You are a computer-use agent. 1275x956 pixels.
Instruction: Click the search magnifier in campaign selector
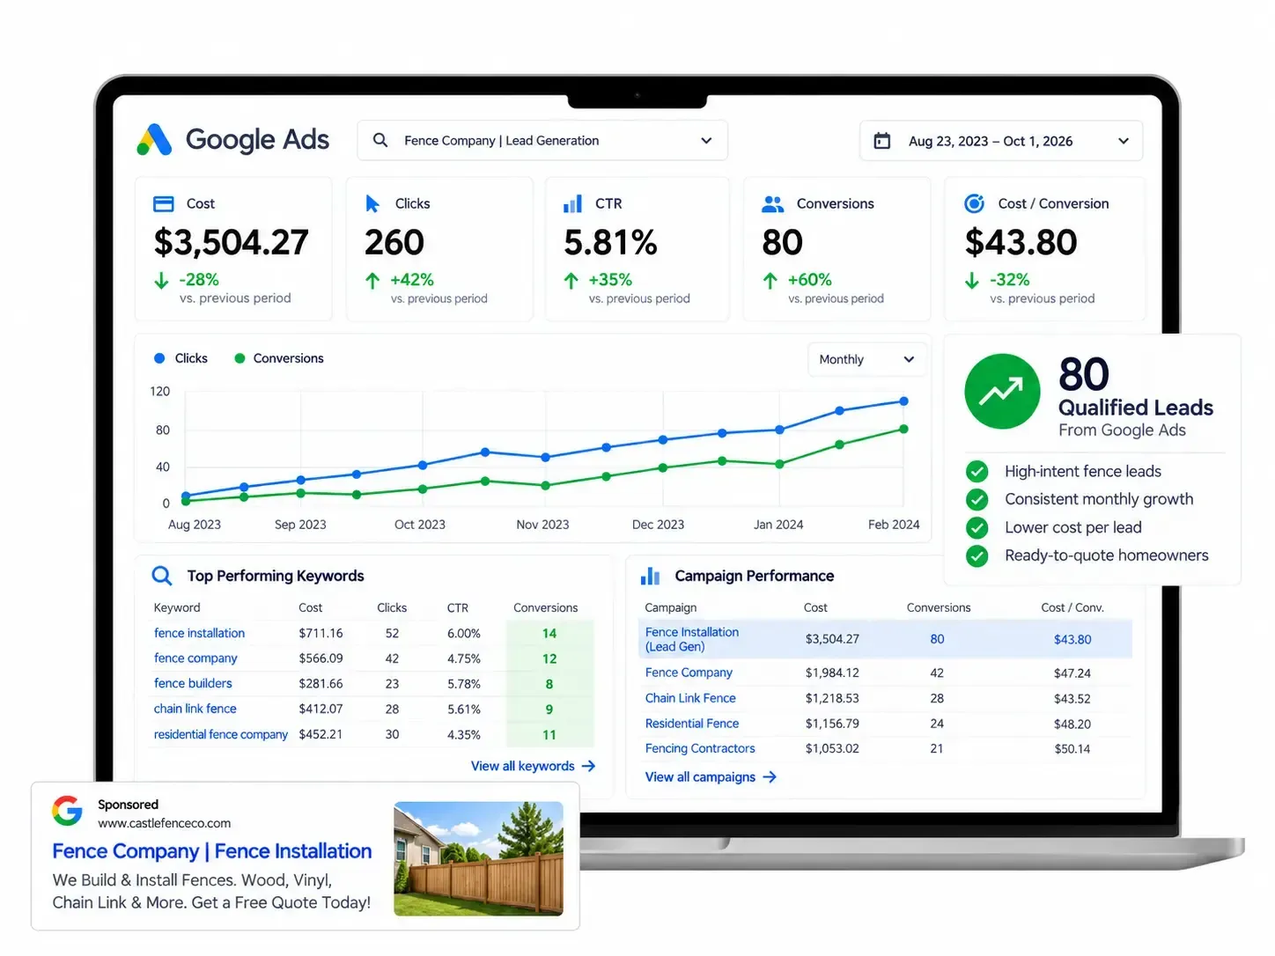[x=380, y=140]
